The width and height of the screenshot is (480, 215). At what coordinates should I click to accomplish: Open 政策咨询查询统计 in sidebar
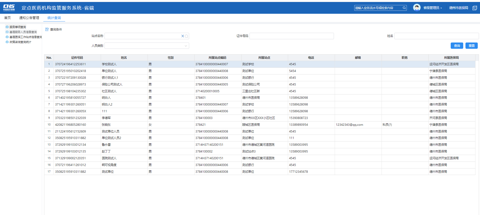tap(20, 42)
